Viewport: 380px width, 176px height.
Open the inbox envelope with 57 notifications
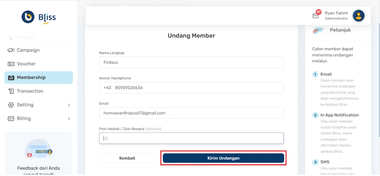pyautogui.click(x=316, y=15)
